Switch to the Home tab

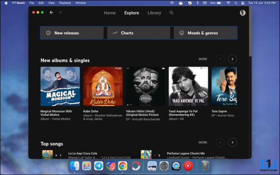(x=110, y=13)
